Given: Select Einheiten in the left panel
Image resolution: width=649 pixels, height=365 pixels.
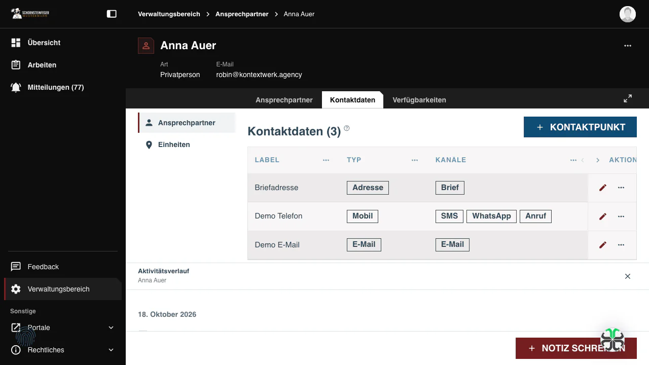Looking at the screenshot, I should pos(187,144).
